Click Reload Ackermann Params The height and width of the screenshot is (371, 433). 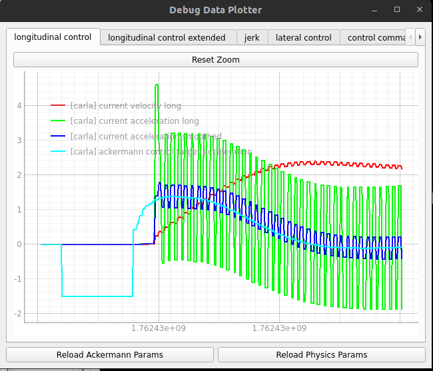[x=110, y=354]
